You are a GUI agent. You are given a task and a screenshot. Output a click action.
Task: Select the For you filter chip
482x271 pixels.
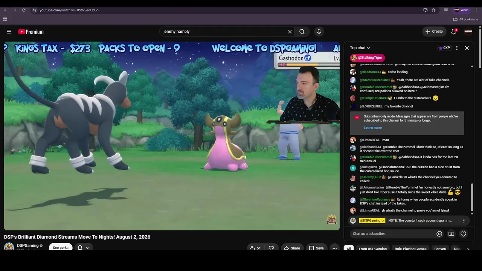[x=440, y=249]
